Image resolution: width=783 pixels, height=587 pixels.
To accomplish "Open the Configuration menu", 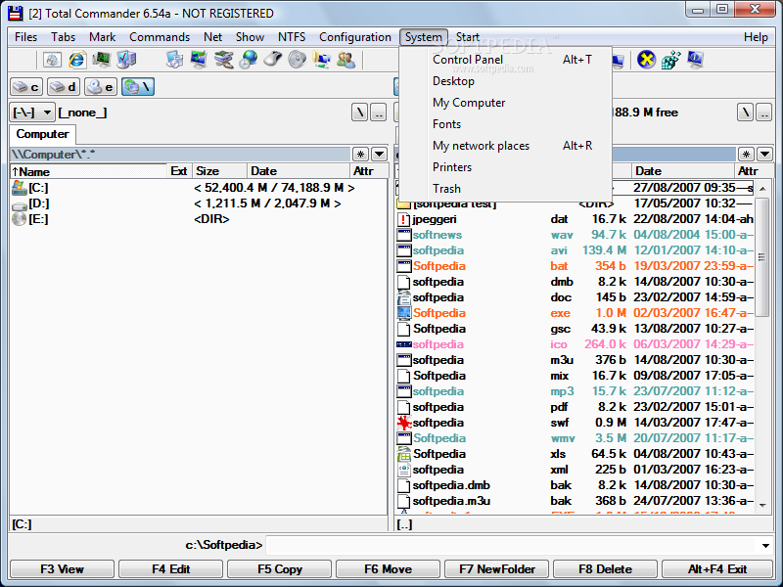I will click(355, 37).
